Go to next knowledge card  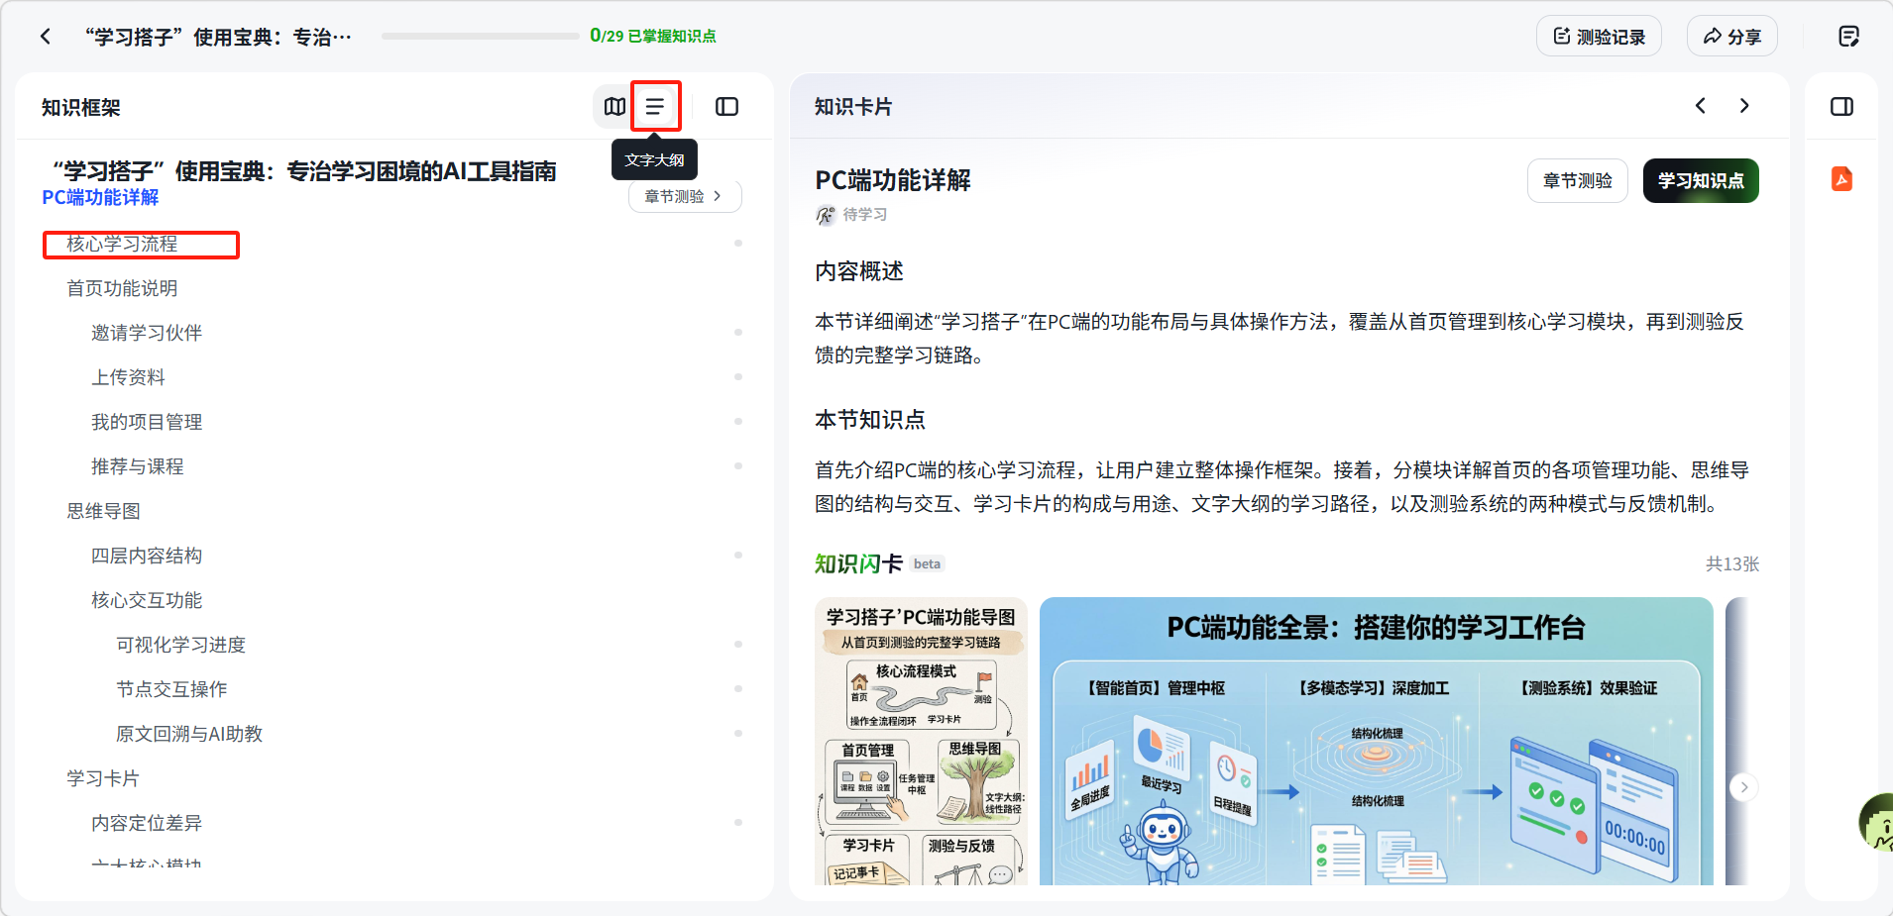pyautogui.click(x=1744, y=106)
